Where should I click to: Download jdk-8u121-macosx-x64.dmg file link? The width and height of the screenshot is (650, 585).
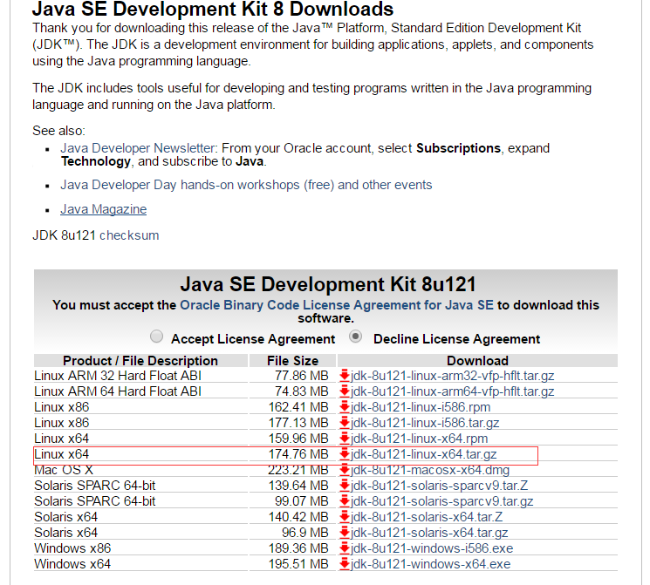pyautogui.click(x=430, y=470)
